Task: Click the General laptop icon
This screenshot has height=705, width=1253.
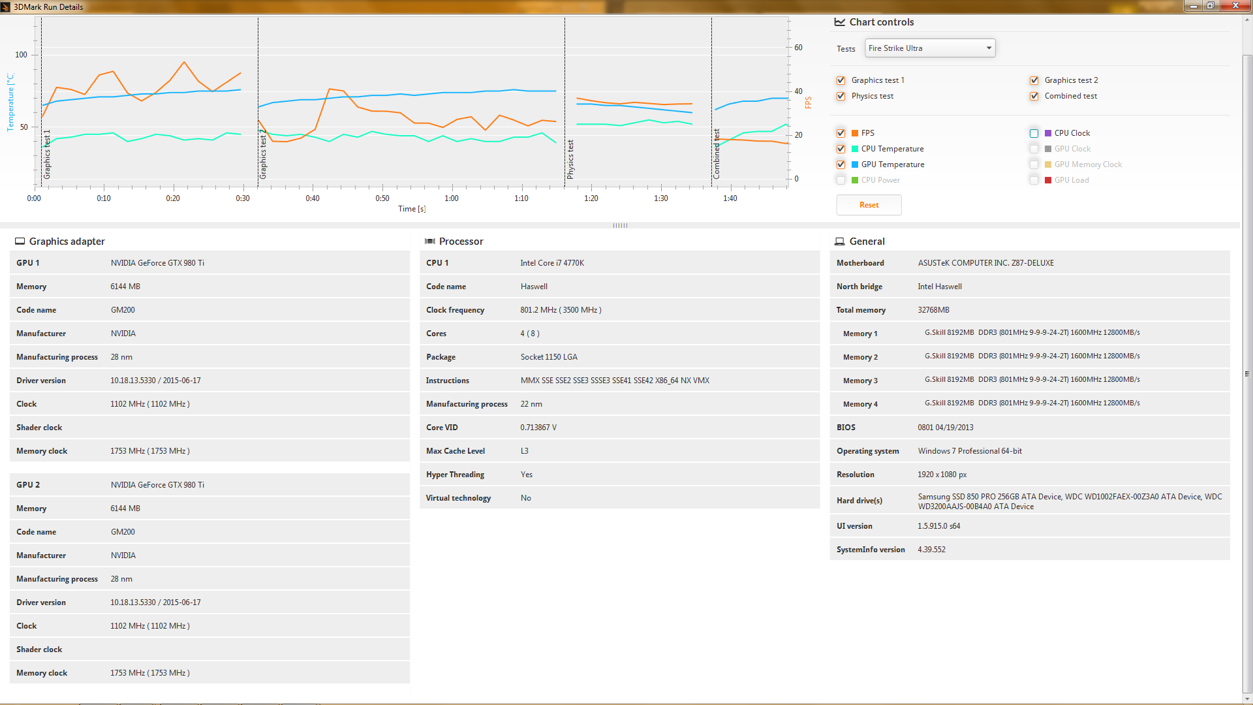Action: tap(840, 242)
